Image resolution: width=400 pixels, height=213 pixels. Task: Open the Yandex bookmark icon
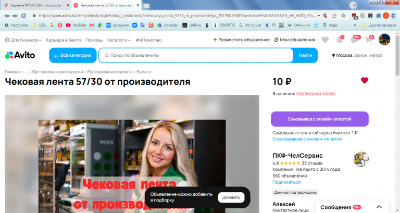point(60,25)
